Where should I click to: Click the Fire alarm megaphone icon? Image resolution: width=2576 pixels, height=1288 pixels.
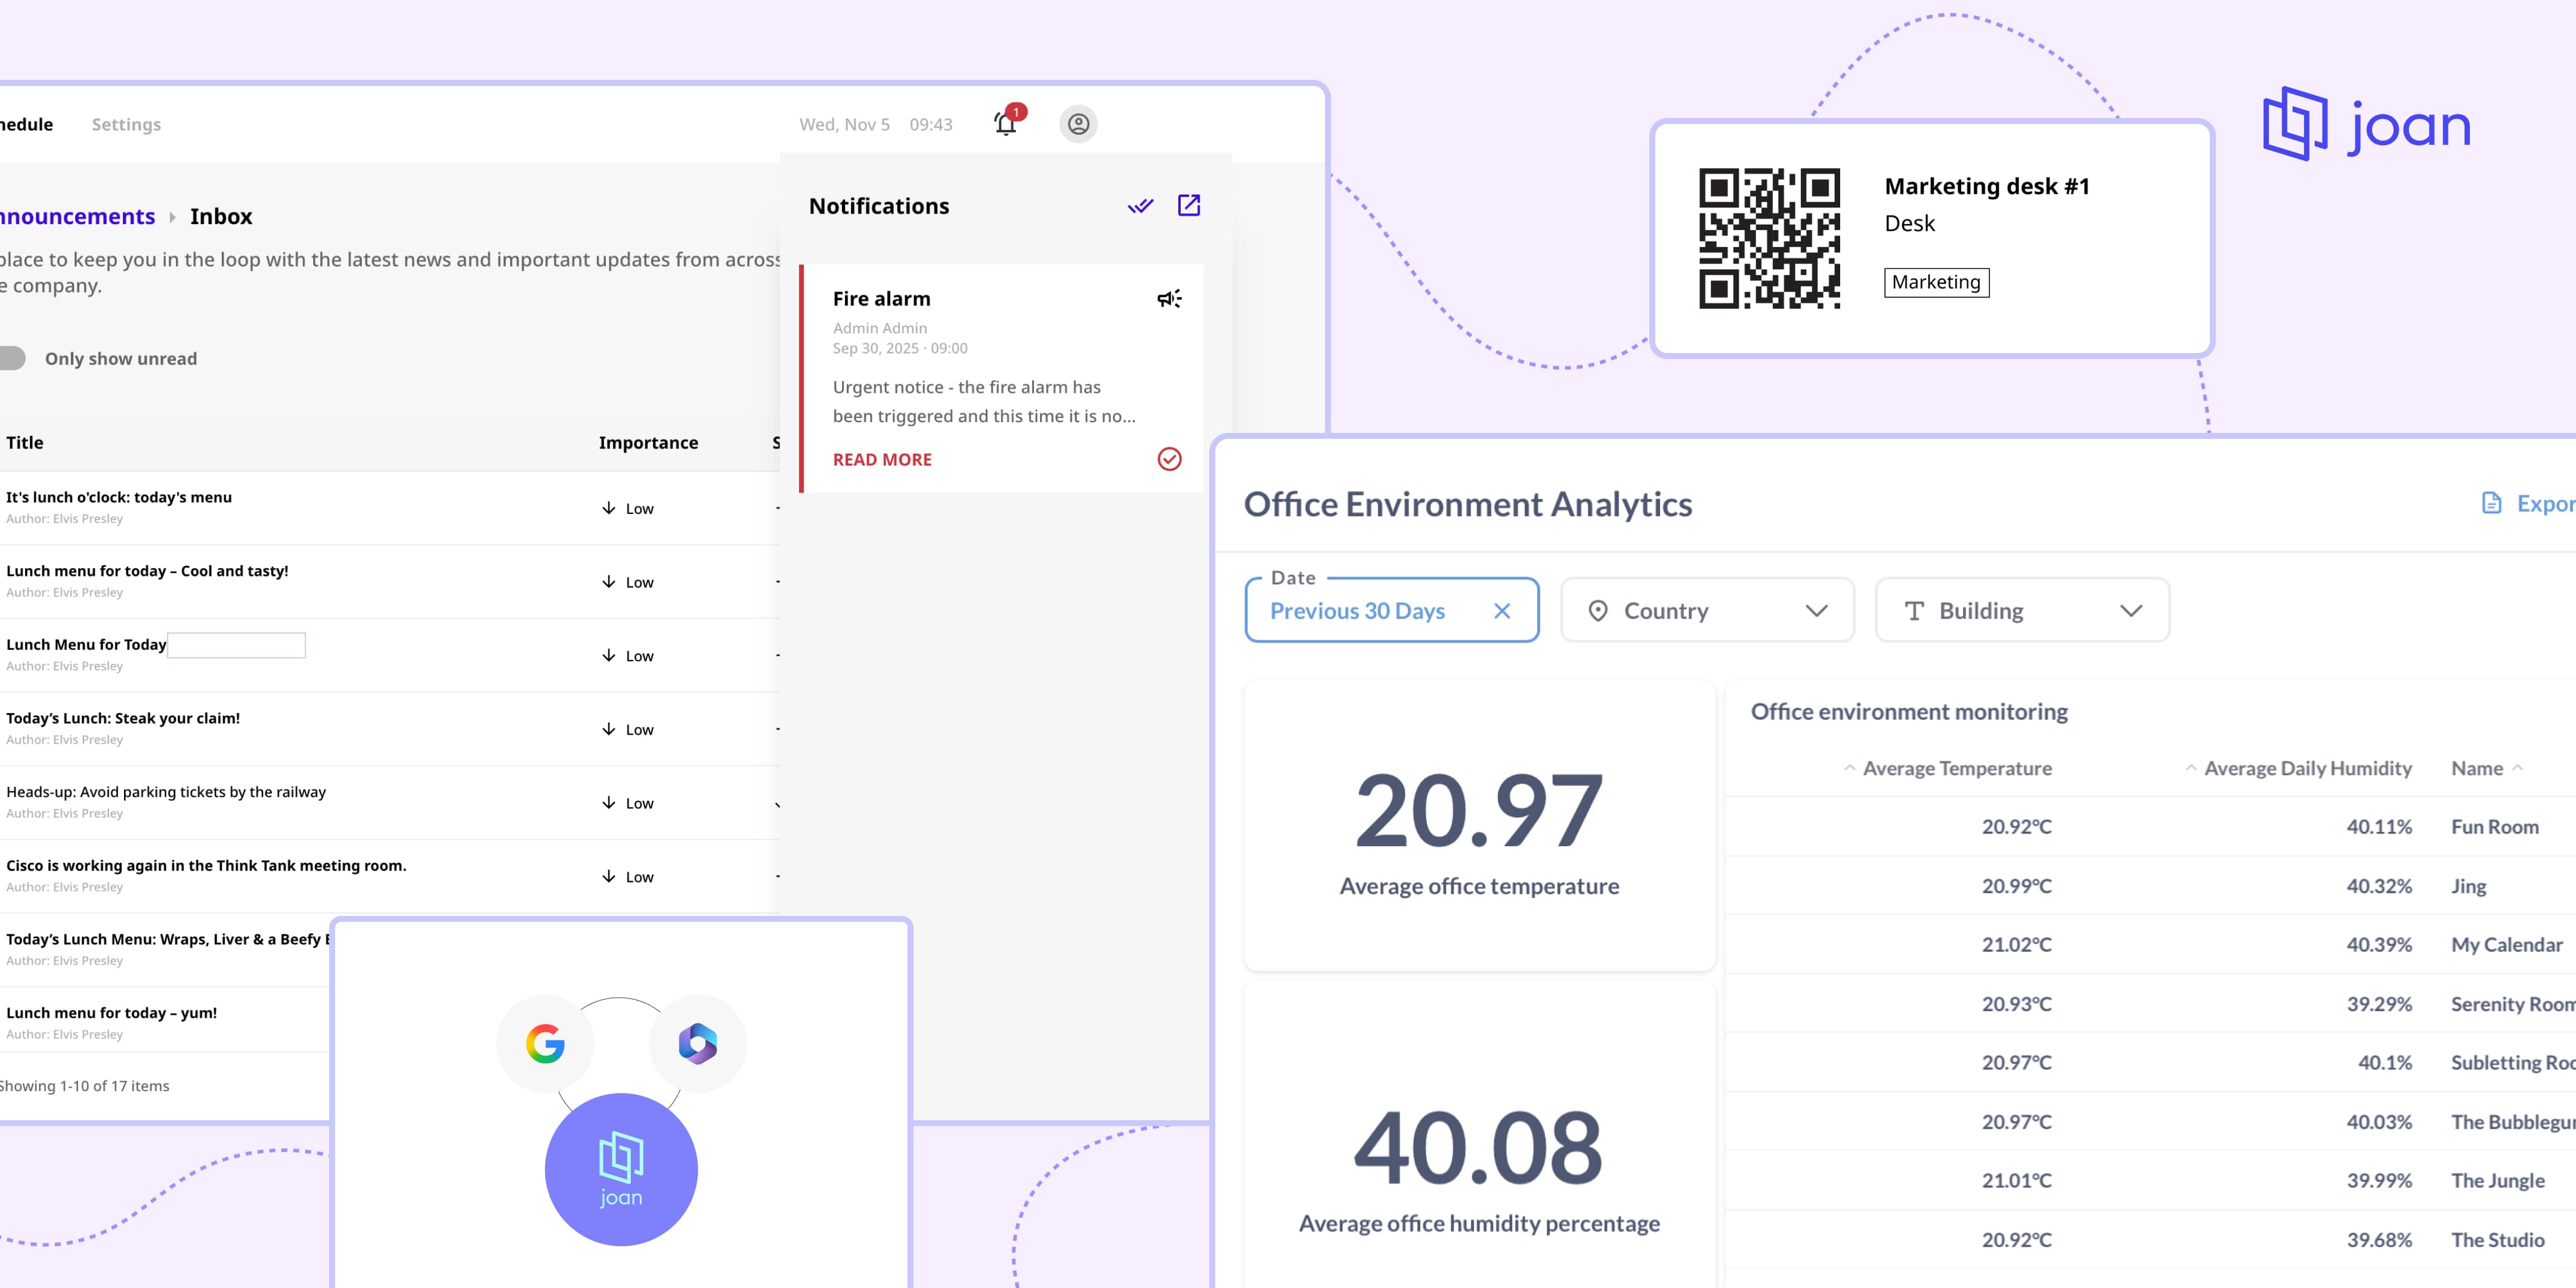[x=1169, y=299]
